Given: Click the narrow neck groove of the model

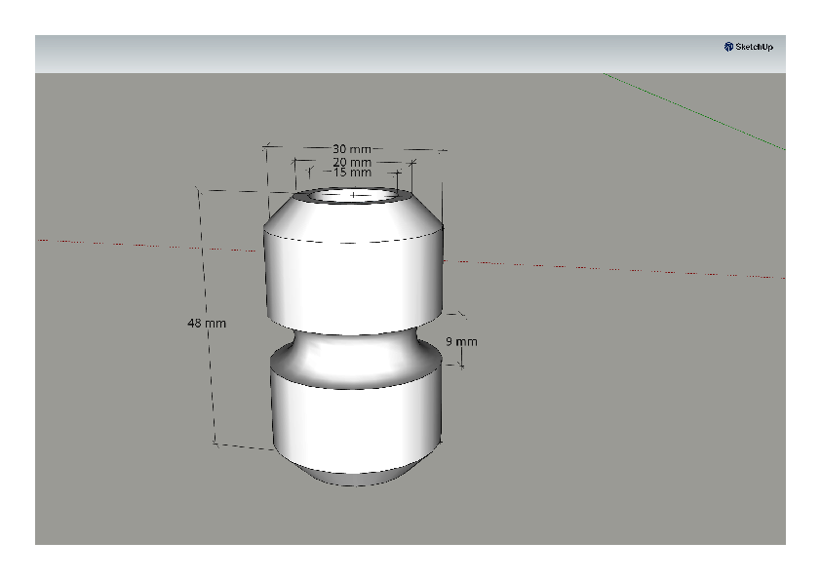Looking at the screenshot, I should pos(356,356).
